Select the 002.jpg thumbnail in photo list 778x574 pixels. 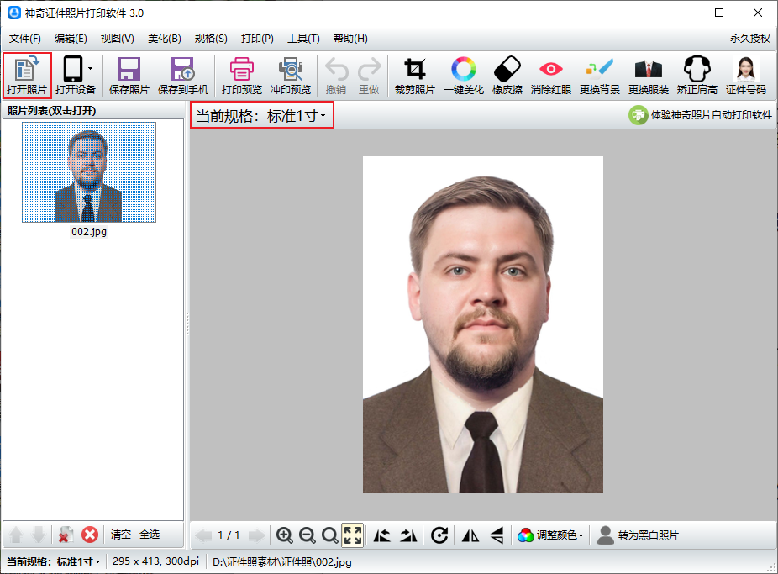[89, 172]
